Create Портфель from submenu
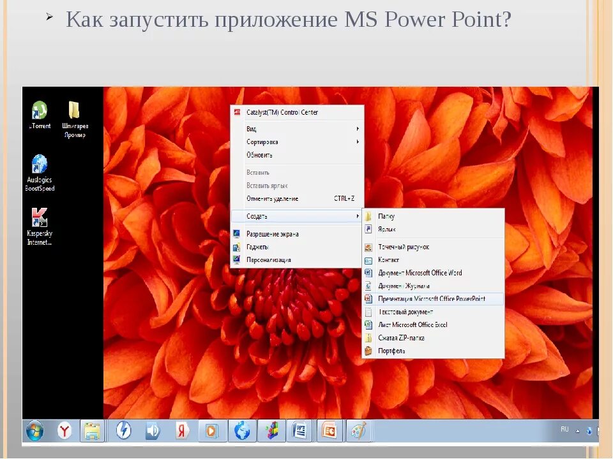 pos(433,351)
